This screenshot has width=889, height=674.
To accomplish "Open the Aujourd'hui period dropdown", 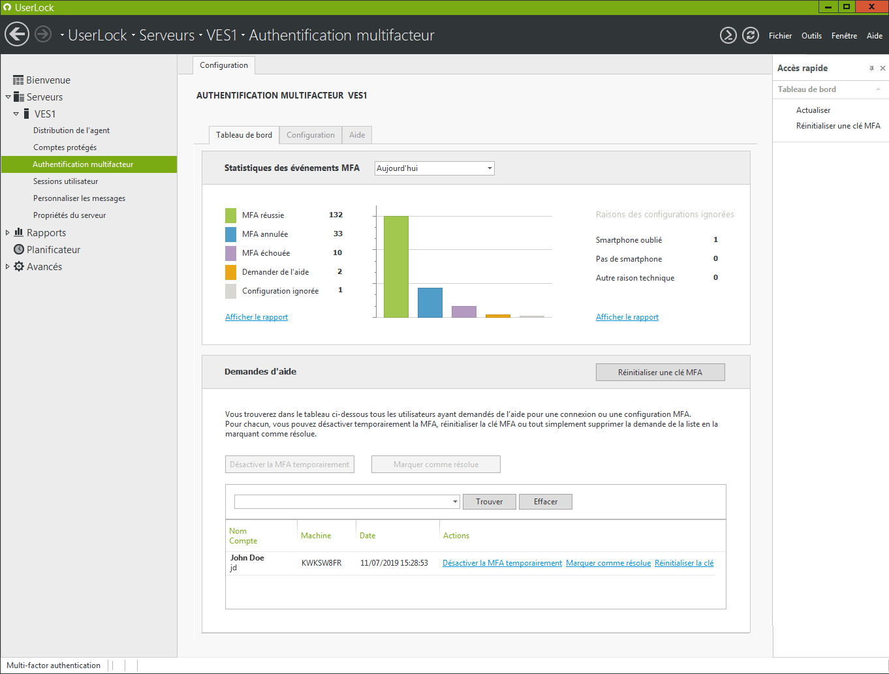I will point(489,168).
